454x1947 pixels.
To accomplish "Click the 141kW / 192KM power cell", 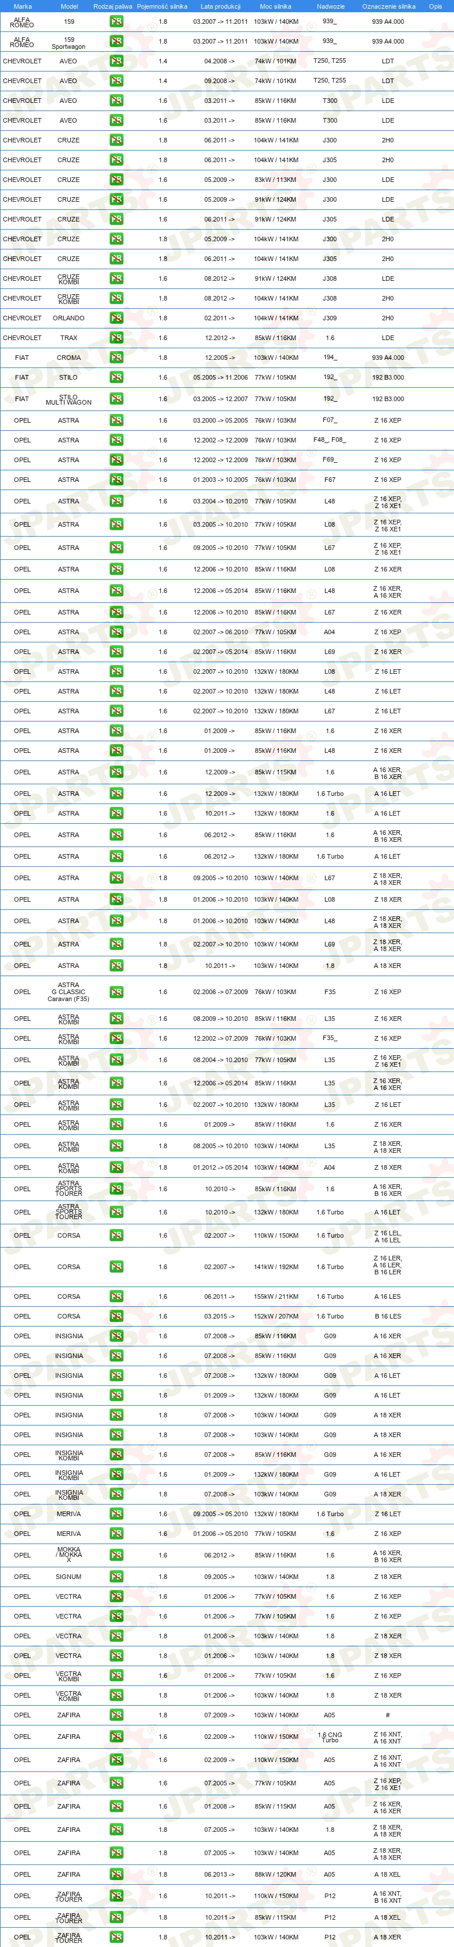I will pos(276,1267).
